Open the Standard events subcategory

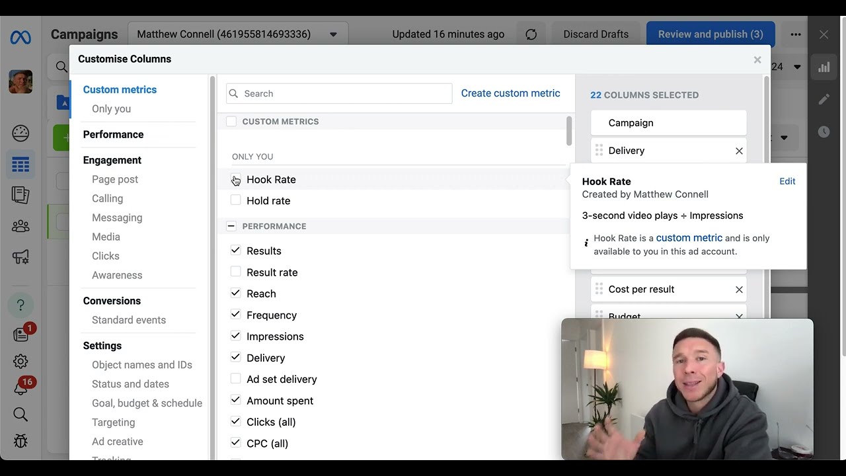[129, 321]
